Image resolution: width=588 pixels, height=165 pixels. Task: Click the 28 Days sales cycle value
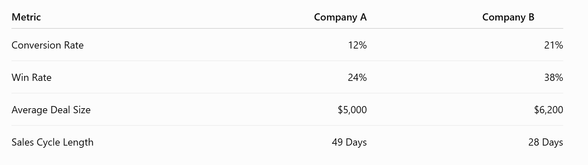point(546,142)
